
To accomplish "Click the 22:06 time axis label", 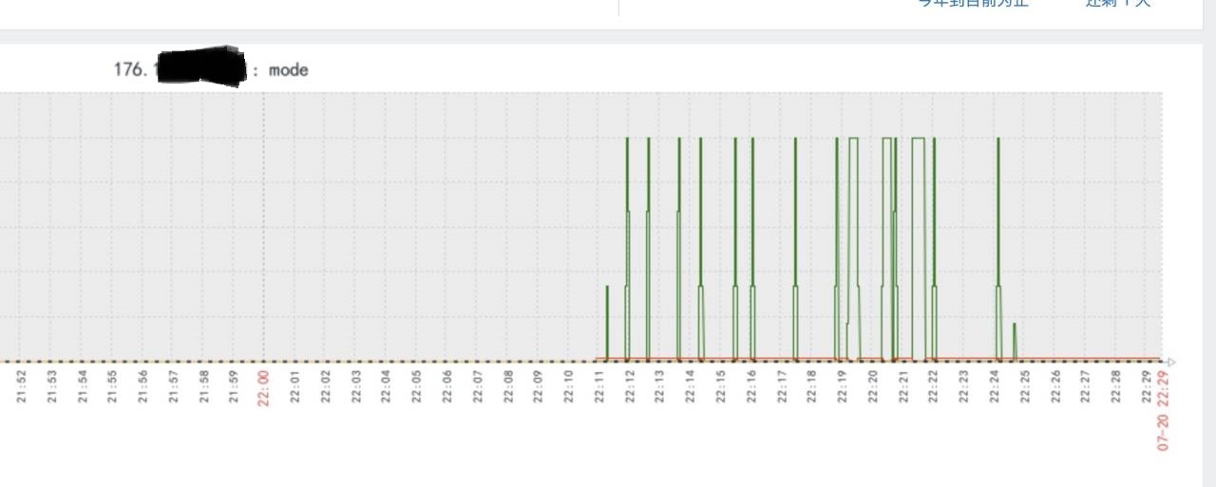I will [446, 385].
